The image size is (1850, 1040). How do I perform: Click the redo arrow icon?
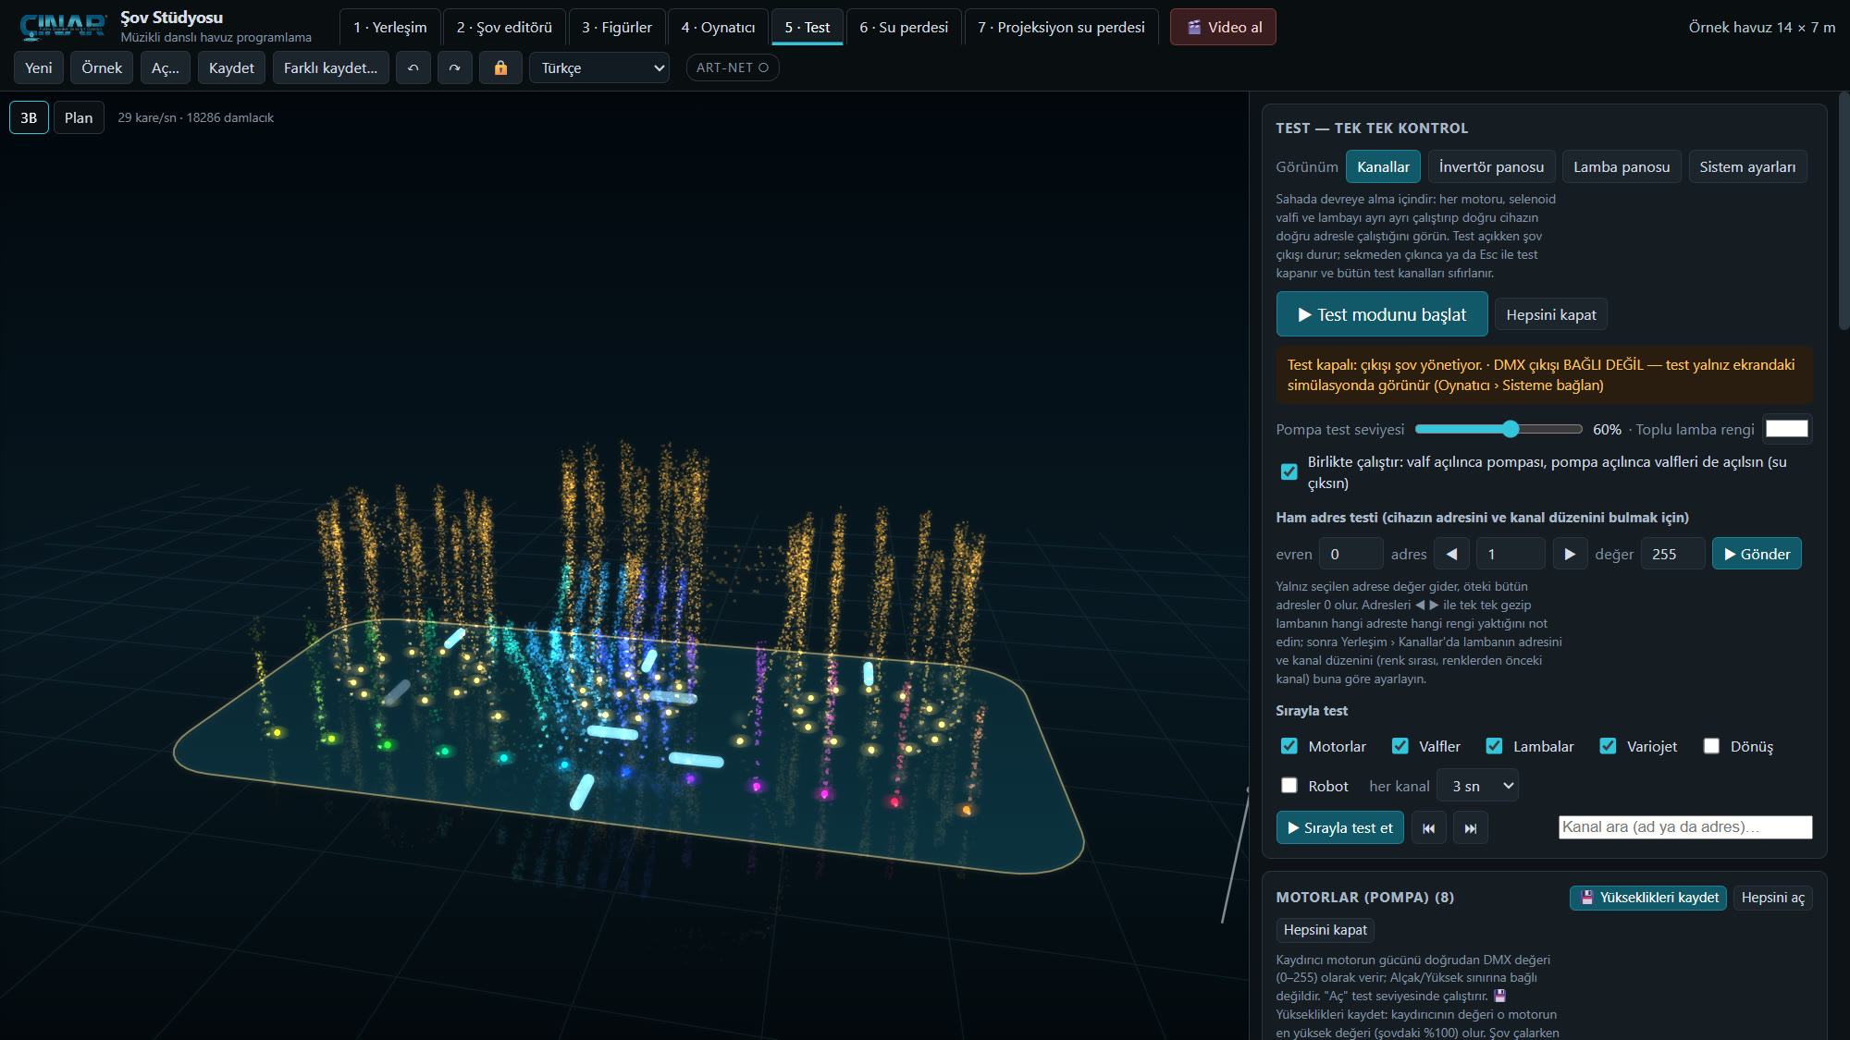pyautogui.click(x=454, y=67)
